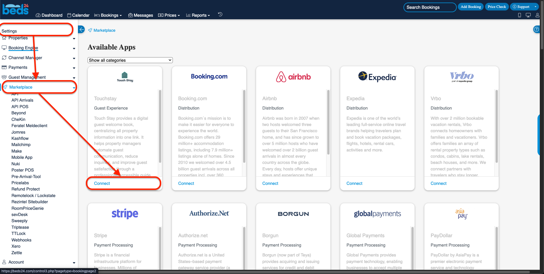Viewport: 544px width, 274px height.
Task: Click the blue back arrow button
Action: (82, 29)
